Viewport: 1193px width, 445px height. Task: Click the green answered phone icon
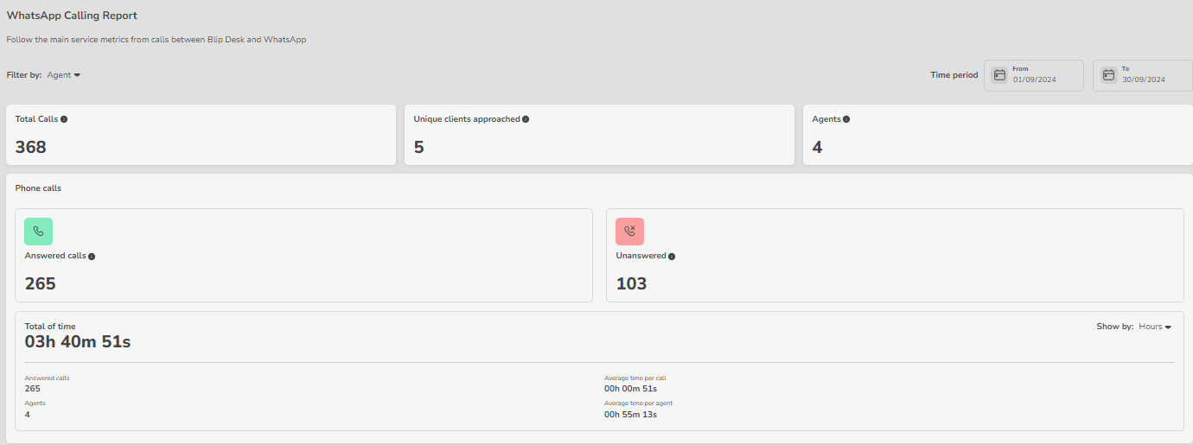38,232
